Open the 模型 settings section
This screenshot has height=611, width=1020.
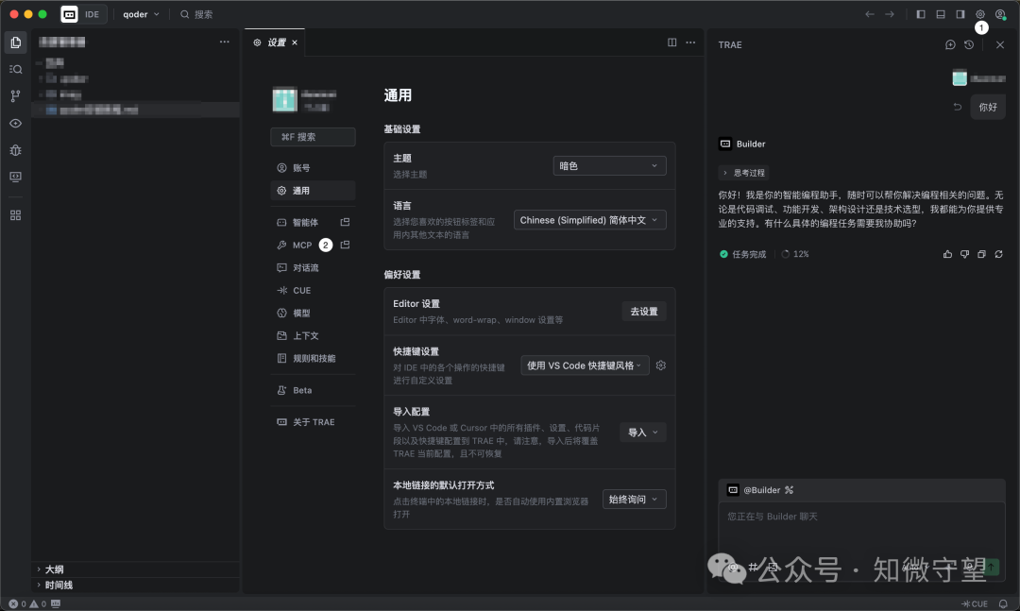tap(313, 313)
